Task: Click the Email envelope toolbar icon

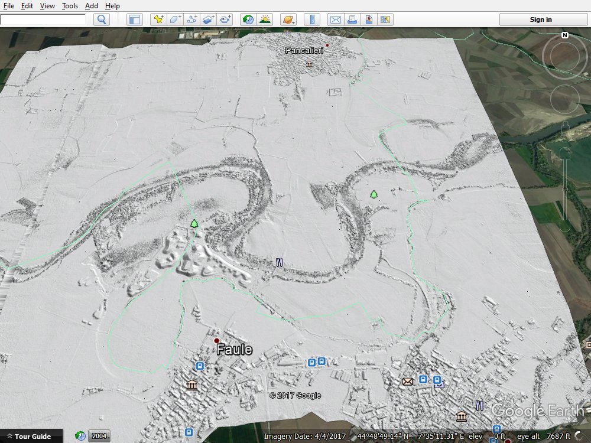Action: click(x=336, y=19)
